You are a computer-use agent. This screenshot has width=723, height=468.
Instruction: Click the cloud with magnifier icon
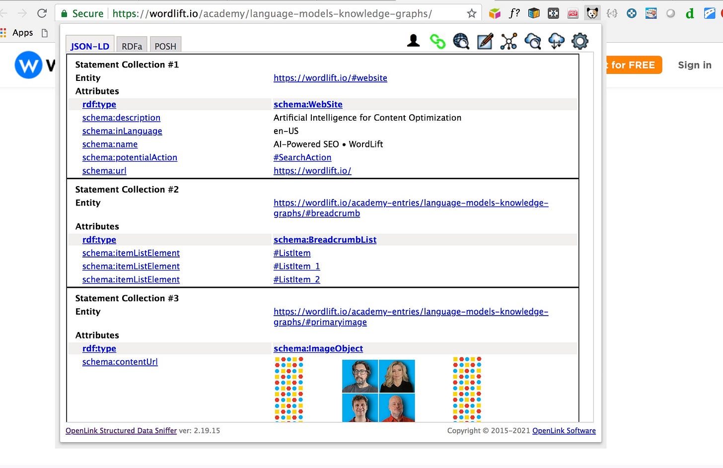click(532, 41)
